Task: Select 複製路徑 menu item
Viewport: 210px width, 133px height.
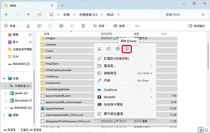Action: coord(125,73)
